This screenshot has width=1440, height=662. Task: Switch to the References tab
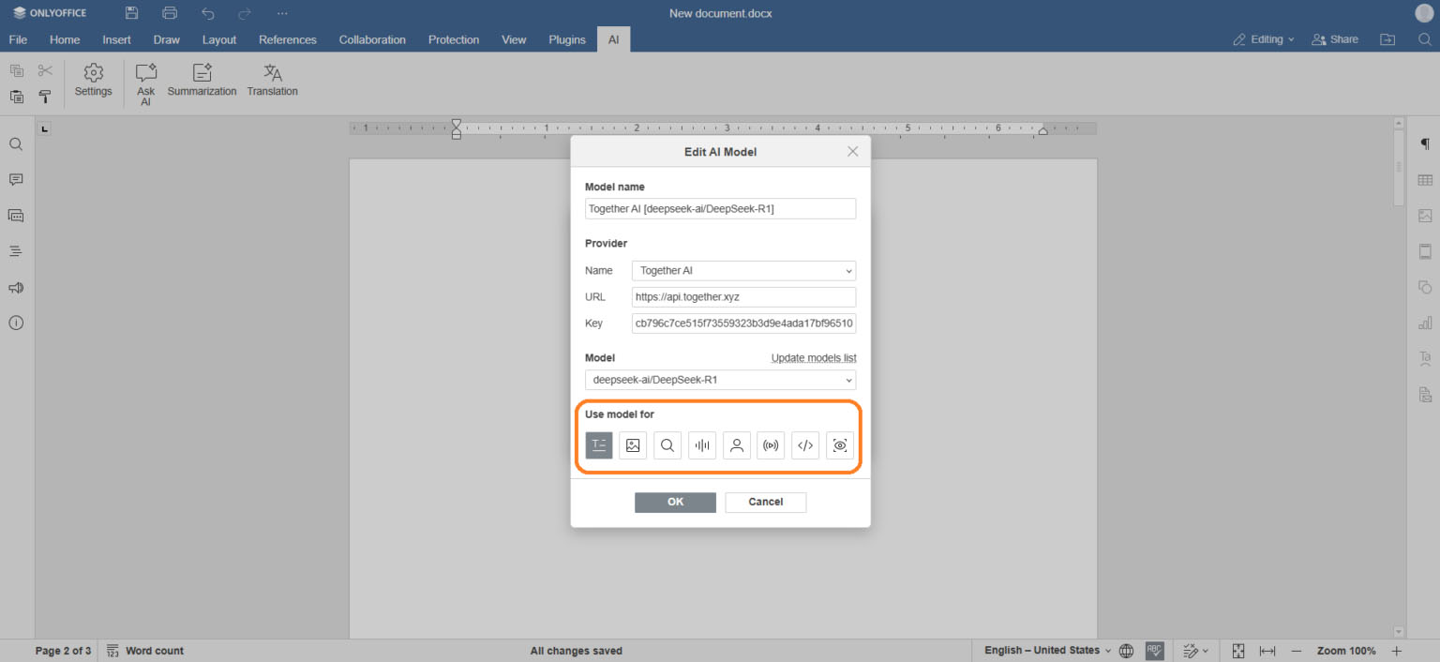click(288, 39)
